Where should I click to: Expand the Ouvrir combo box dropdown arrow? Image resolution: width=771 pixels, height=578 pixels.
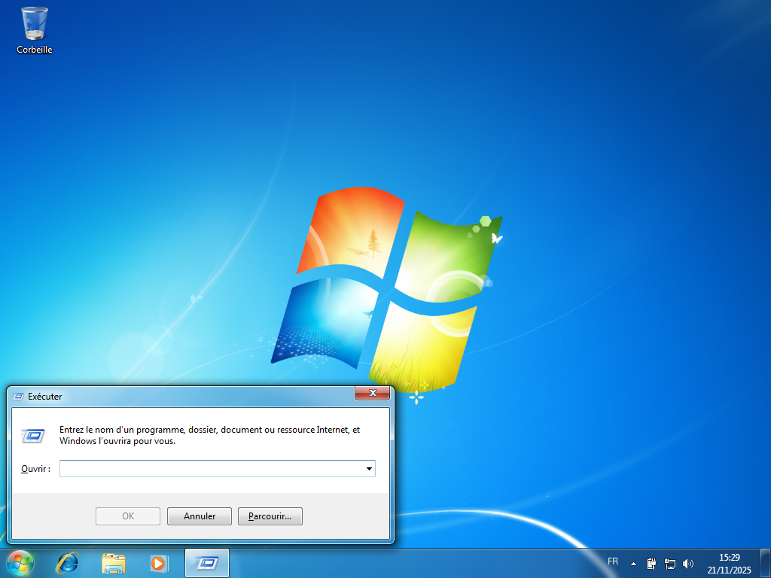369,469
